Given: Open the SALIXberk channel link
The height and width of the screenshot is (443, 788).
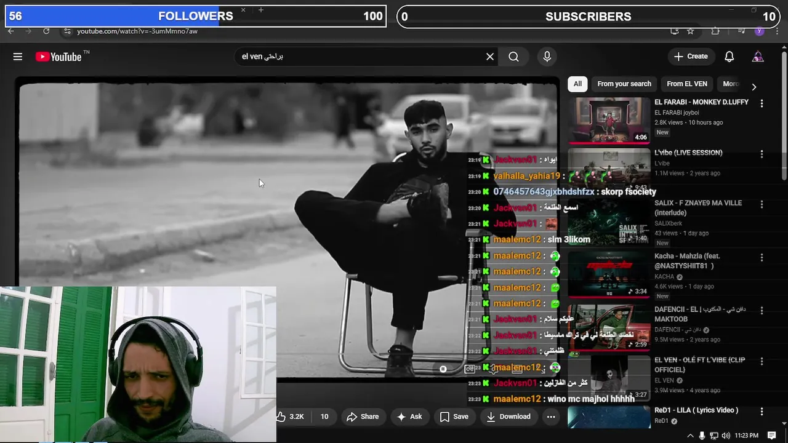Looking at the screenshot, I should point(669,223).
